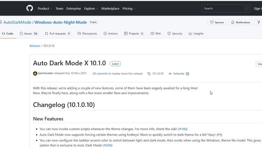Image resolution: width=262 pixels, height=147 pixels.
Task: Open the Security tab
Action: coord(175,33)
